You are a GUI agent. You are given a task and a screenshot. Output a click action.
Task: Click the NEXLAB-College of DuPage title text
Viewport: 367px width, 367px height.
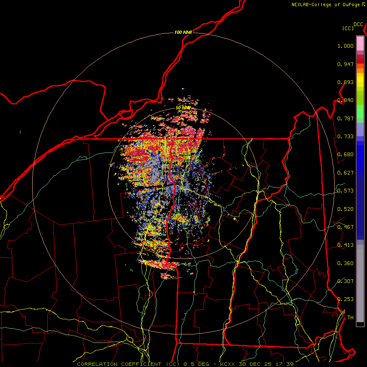click(326, 4)
